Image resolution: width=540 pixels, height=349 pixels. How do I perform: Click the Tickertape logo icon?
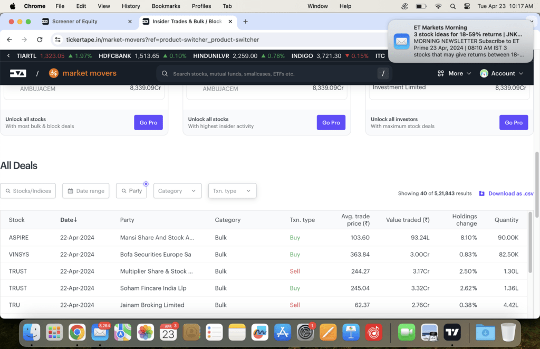tap(18, 73)
